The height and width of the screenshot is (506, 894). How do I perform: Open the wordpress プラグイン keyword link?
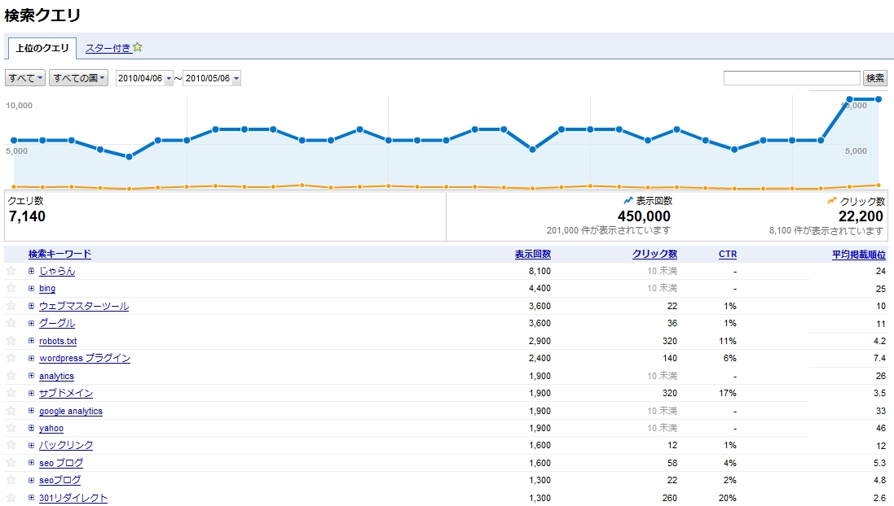[85, 358]
